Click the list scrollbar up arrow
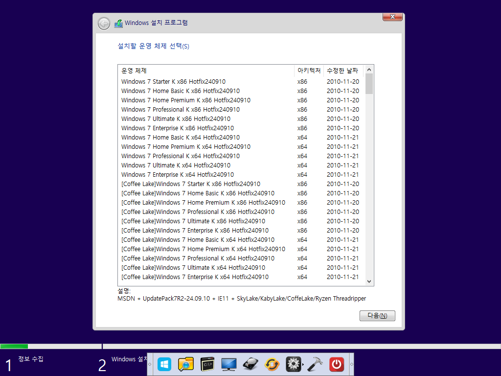The width and height of the screenshot is (501, 376). (369, 70)
